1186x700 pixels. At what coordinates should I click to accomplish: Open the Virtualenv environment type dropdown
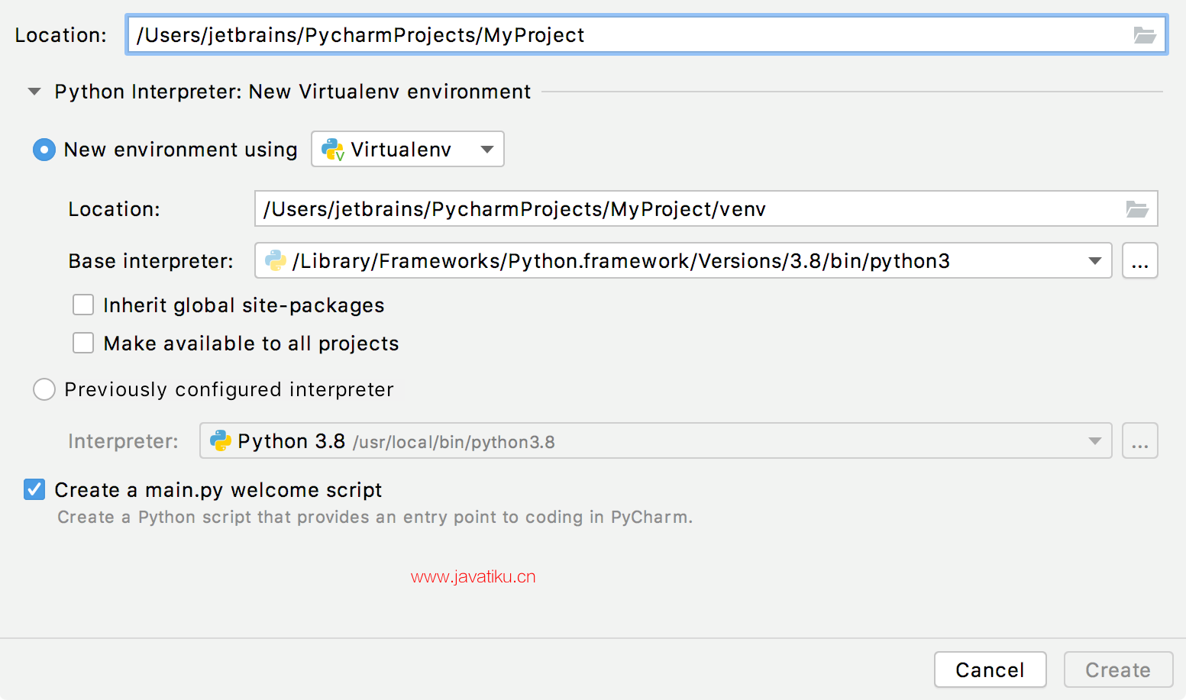point(408,149)
